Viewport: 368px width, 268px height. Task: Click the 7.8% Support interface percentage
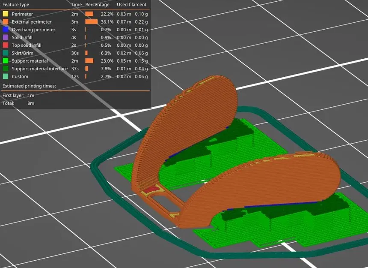click(106, 69)
